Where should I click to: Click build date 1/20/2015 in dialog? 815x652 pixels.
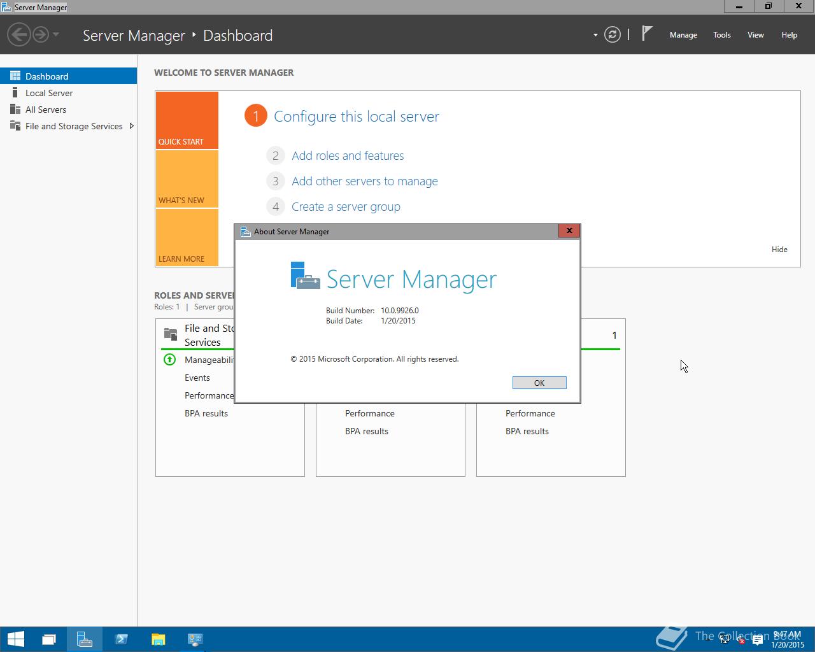398,321
